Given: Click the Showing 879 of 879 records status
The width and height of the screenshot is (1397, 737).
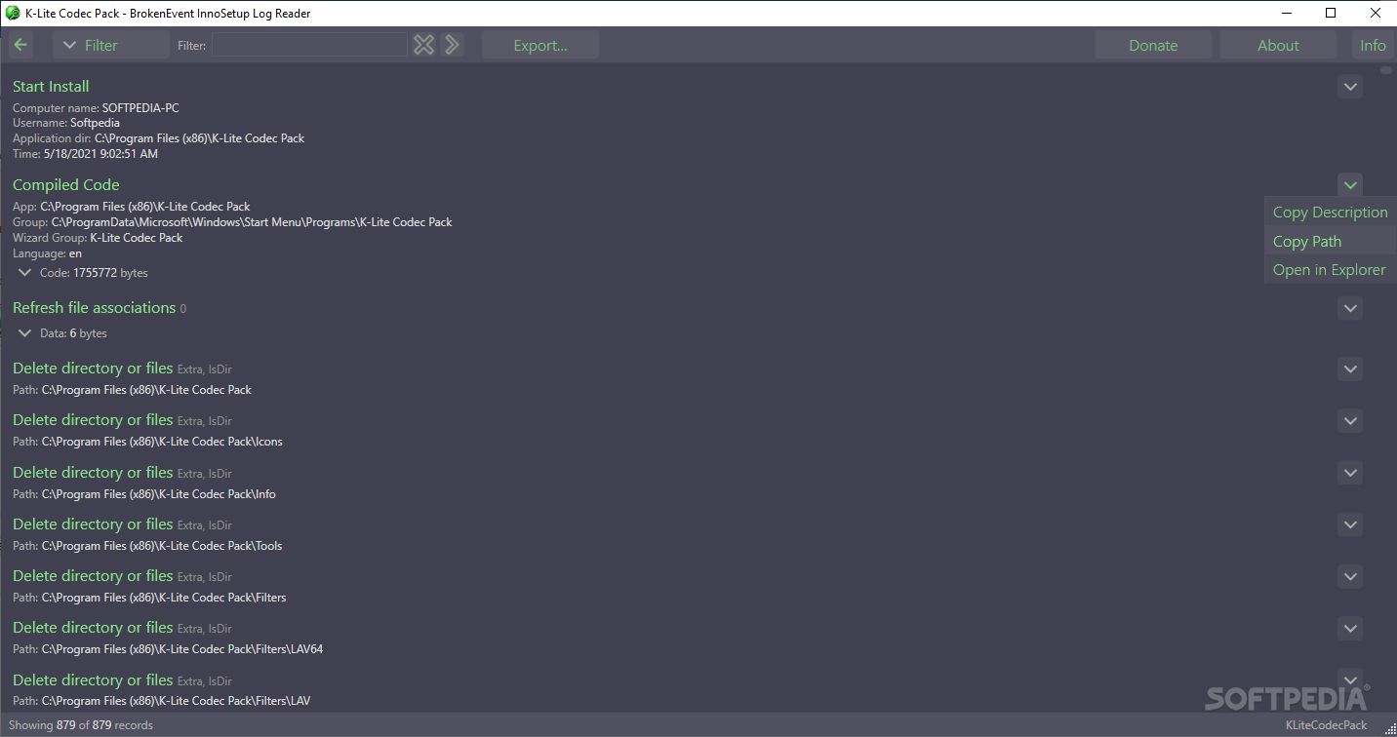Looking at the screenshot, I should click(81, 725).
